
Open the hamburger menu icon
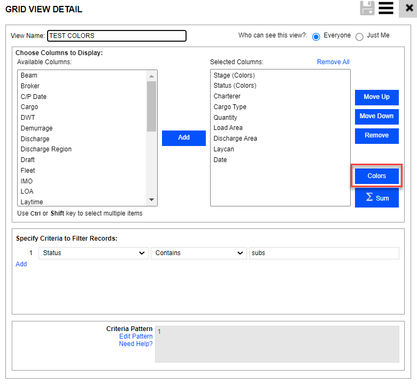(x=386, y=8)
